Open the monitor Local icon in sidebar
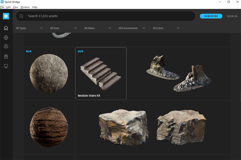Screen dimensions: 241x160 tap(6, 66)
